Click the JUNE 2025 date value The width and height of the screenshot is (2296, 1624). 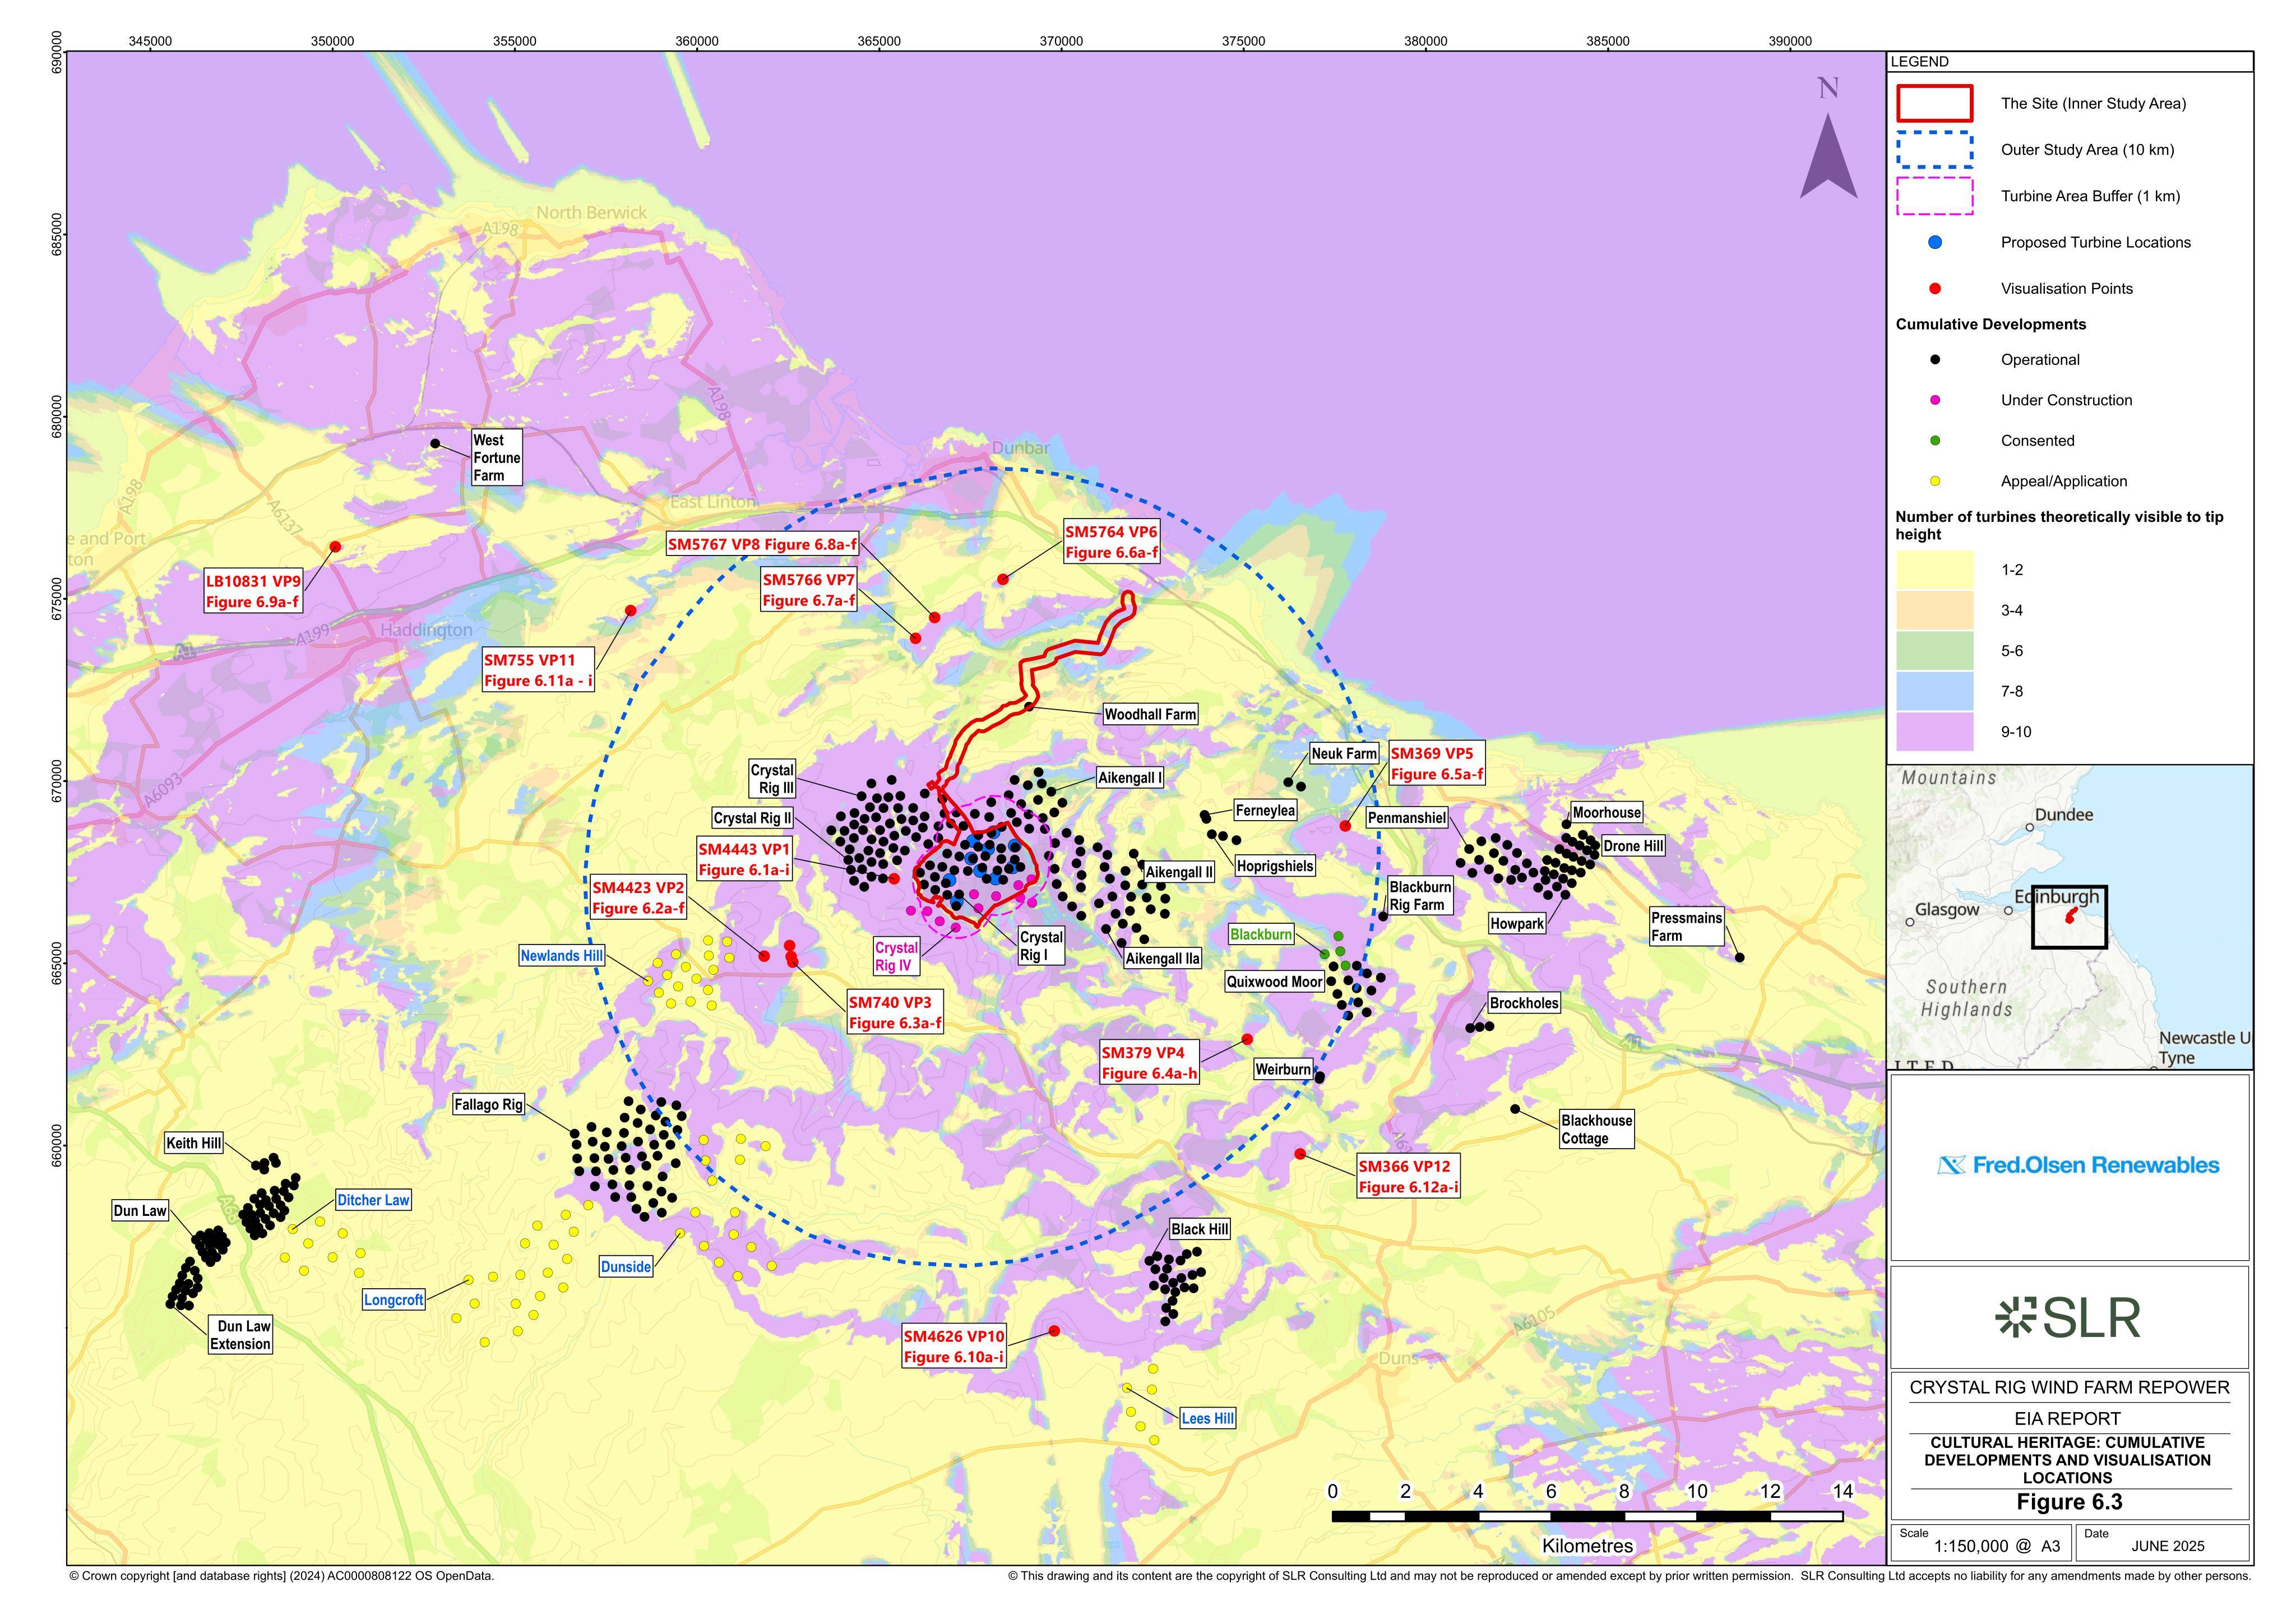pyautogui.click(x=2168, y=1546)
